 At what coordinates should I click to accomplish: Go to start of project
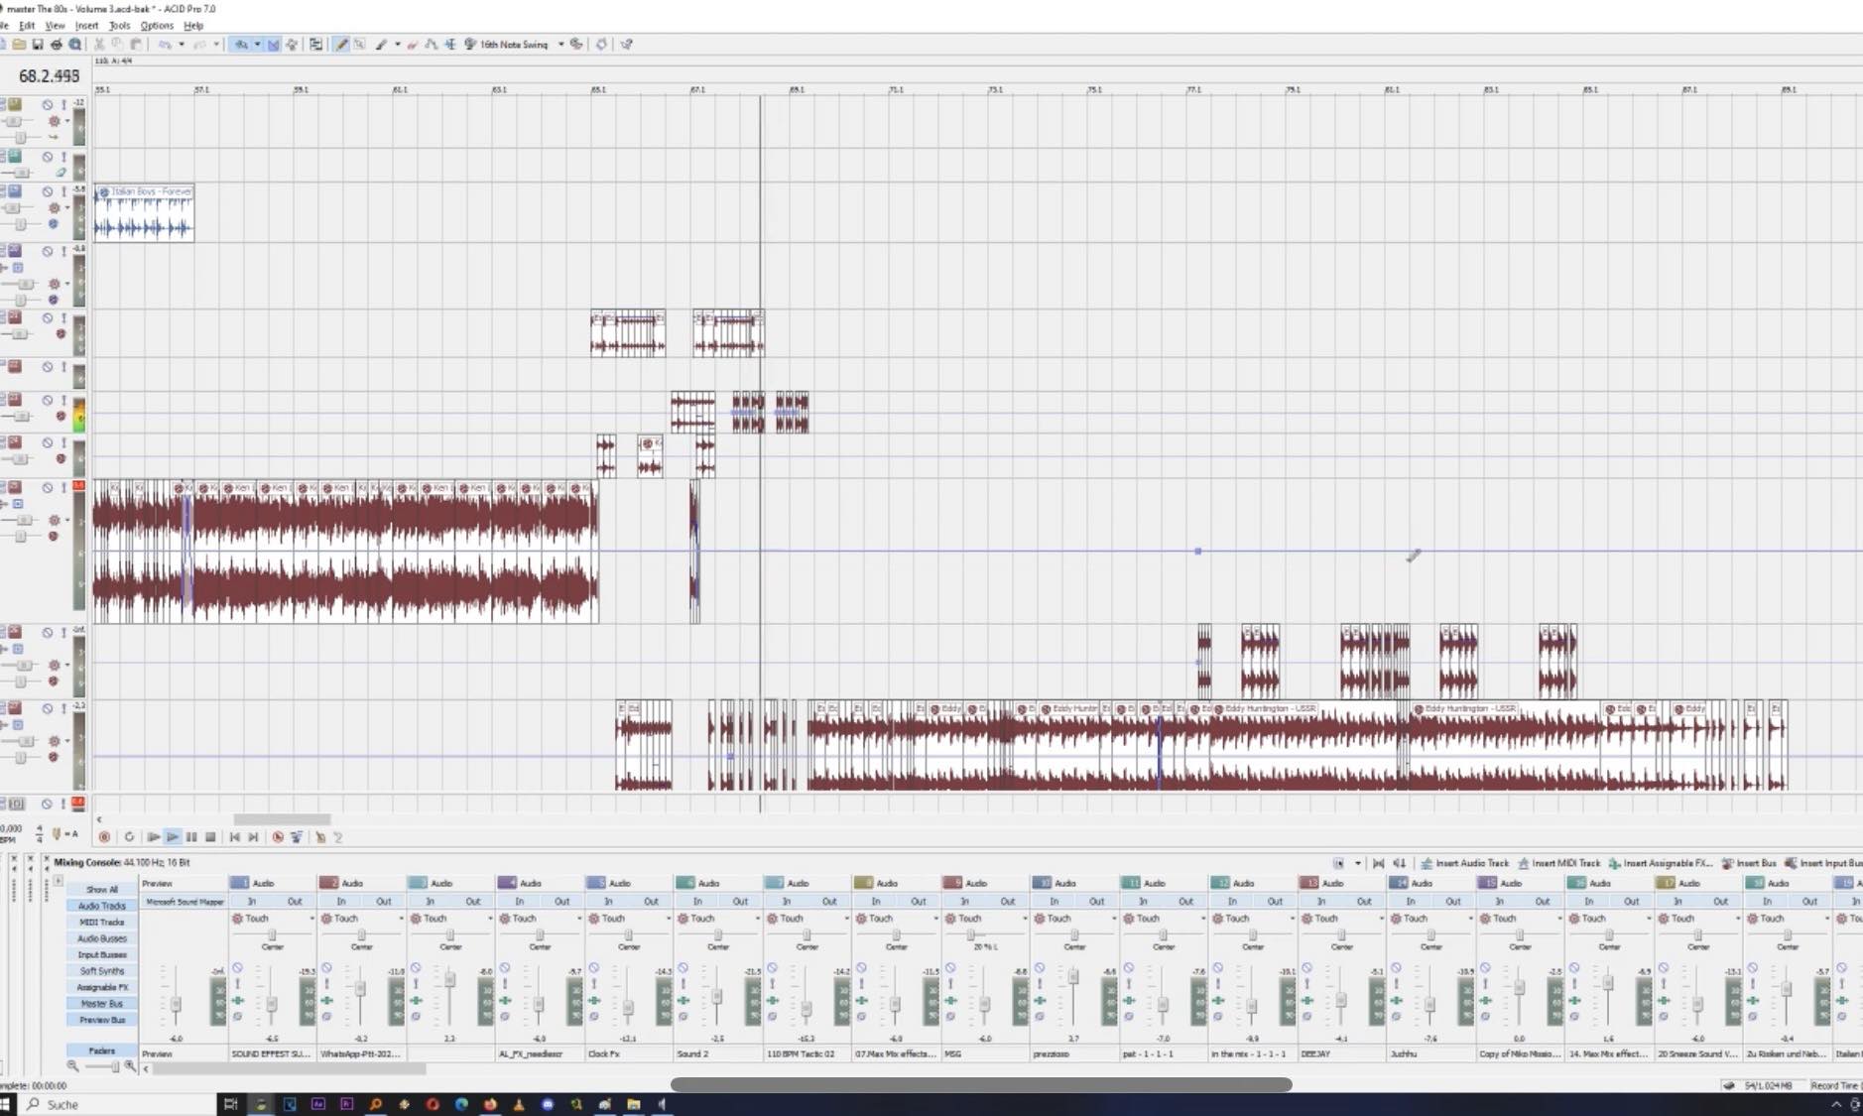[235, 837]
